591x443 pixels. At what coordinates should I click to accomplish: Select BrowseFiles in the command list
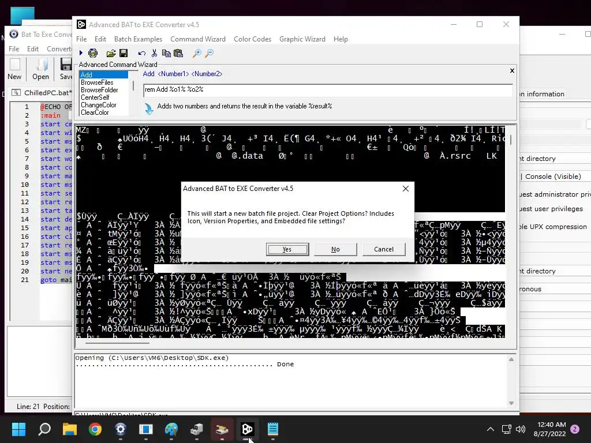[97, 82]
